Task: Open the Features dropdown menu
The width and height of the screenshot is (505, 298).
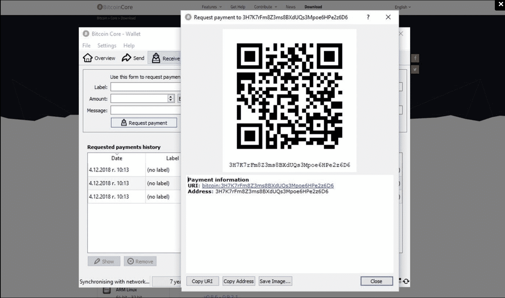Action: tap(211, 7)
